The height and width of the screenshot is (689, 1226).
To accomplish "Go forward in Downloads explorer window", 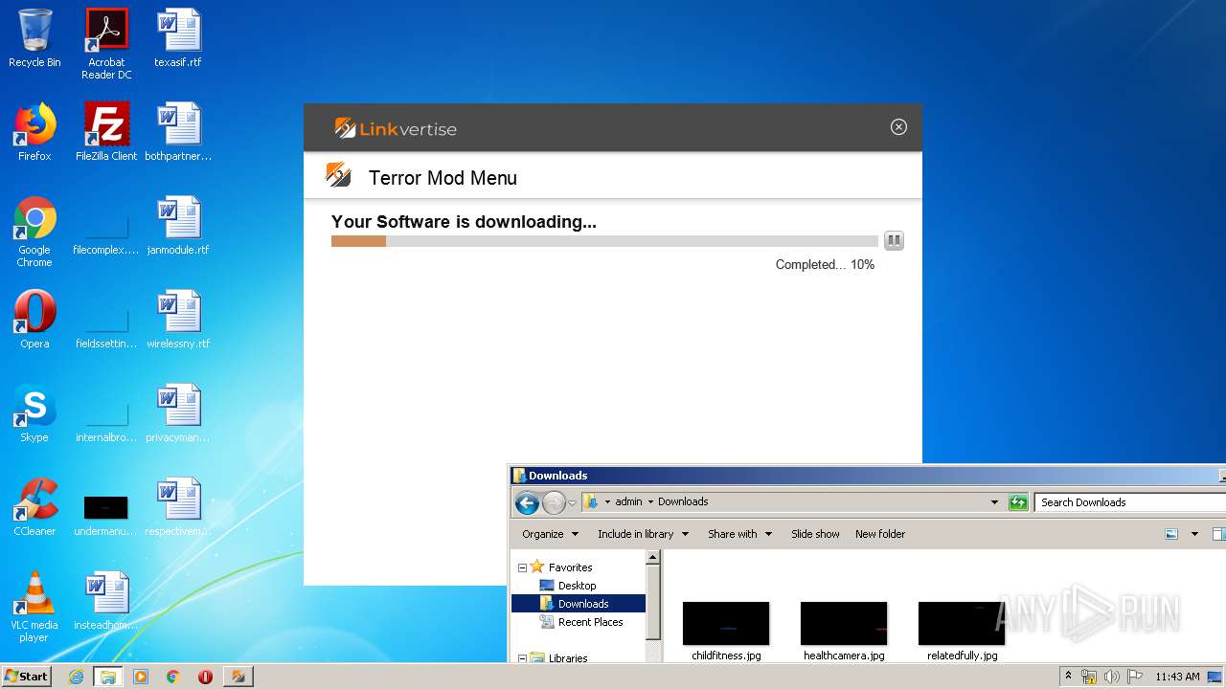I will [x=554, y=502].
